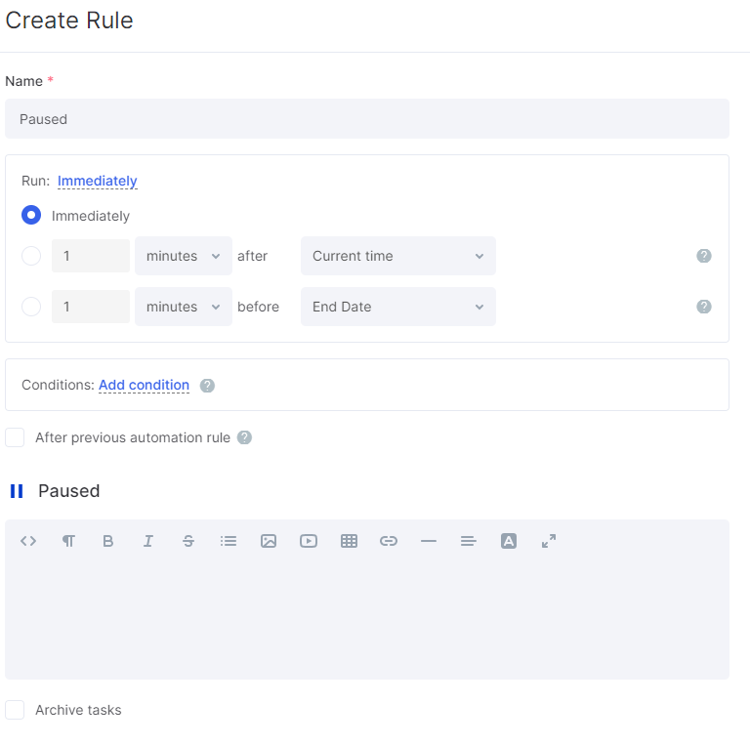Open paragraph format options in editor
This screenshot has height=745, width=750.
(x=68, y=541)
